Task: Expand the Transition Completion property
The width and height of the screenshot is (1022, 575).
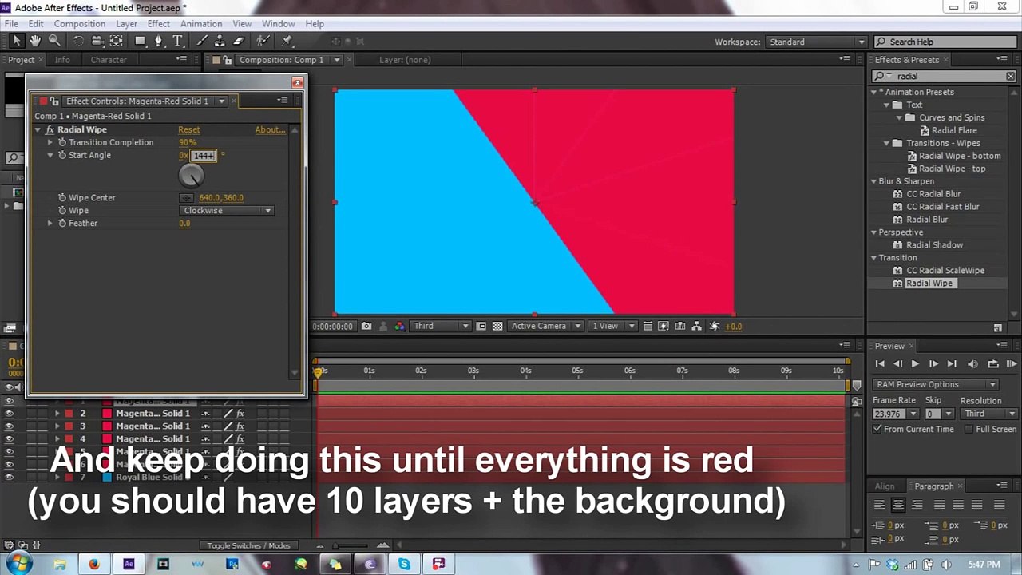Action: pyautogui.click(x=50, y=142)
